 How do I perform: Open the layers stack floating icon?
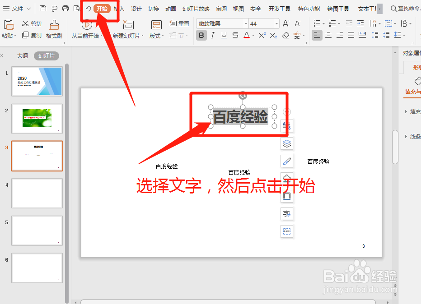point(287,143)
